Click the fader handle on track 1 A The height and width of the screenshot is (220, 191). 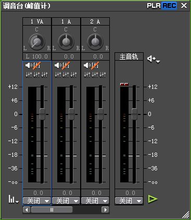tap(71, 114)
